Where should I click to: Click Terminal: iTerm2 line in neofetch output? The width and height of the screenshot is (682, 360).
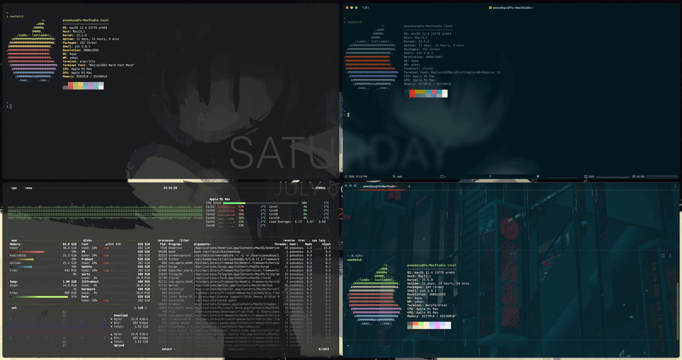pos(419,69)
